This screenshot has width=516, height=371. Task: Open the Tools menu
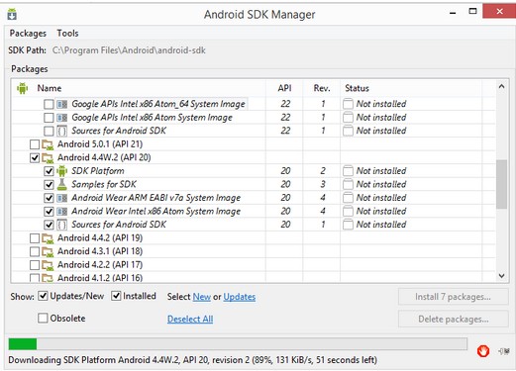click(x=67, y=34)
